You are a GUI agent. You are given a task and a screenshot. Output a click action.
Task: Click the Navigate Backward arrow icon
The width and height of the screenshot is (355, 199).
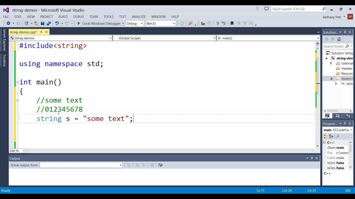(x=8, y=23)
